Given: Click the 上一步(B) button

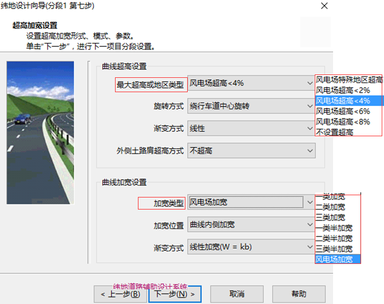Looking at the screenshot, I should [120, 294].
